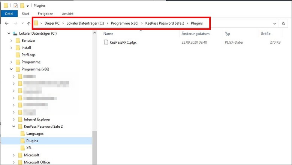292x165 pixels.
Task: Select Languages folder in the tree
Action: point(35,134)
